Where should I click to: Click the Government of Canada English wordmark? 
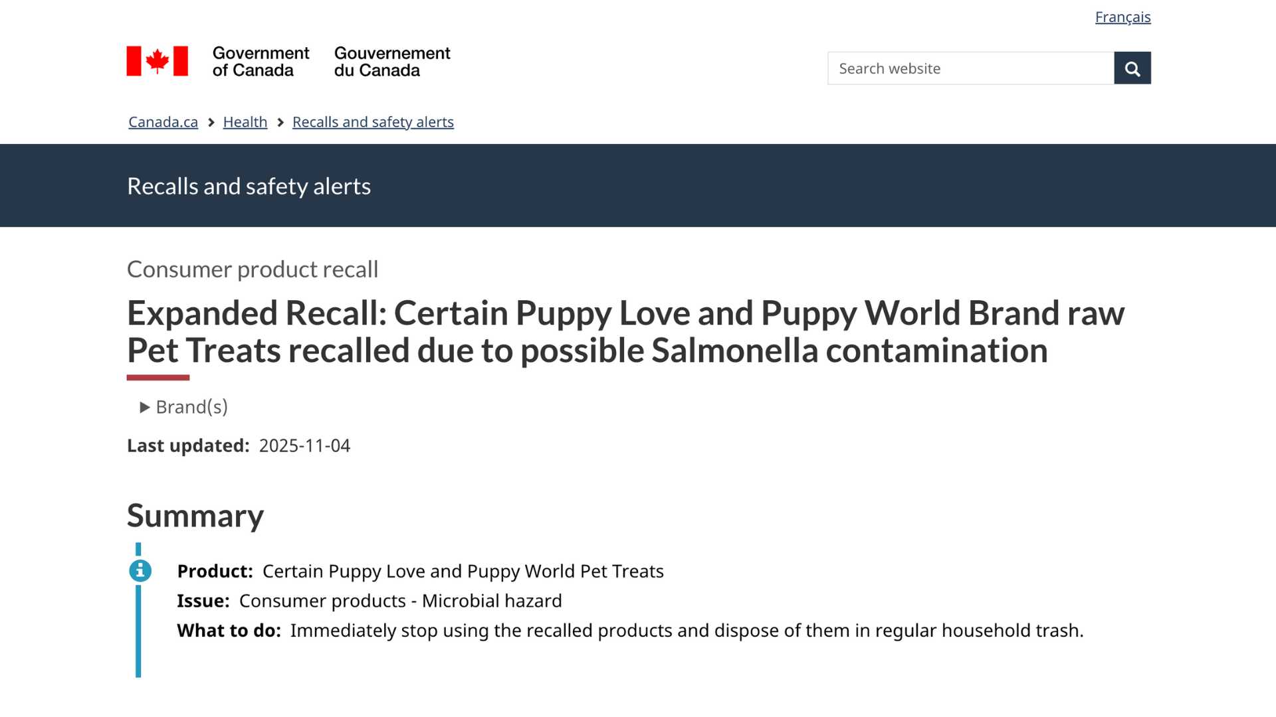(x=261, y=62)
